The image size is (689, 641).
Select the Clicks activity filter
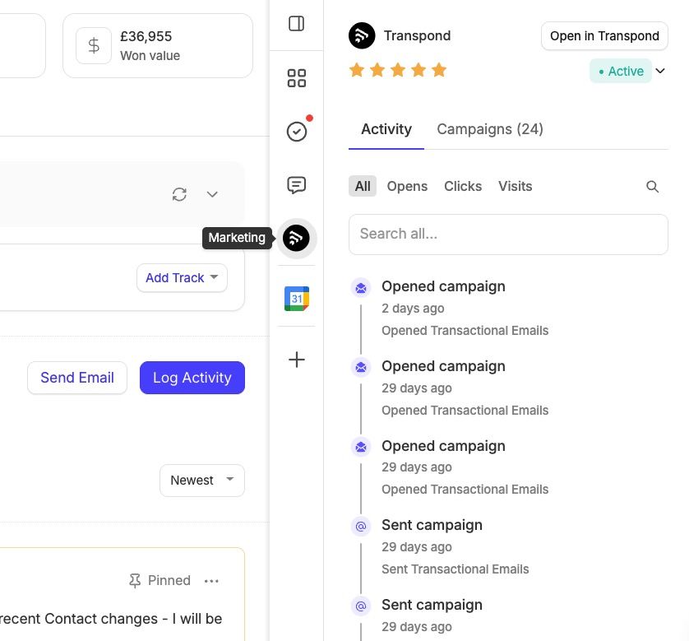(x=463, y=187)
